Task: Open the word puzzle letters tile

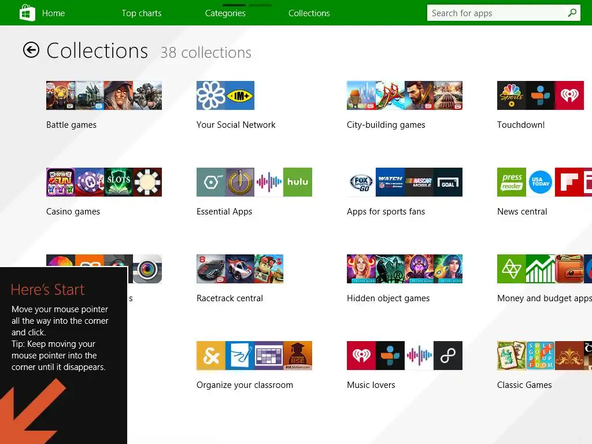Action: (541, 356)
